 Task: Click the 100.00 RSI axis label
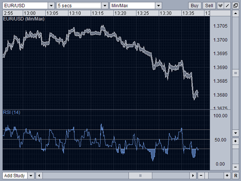(220, 115)
